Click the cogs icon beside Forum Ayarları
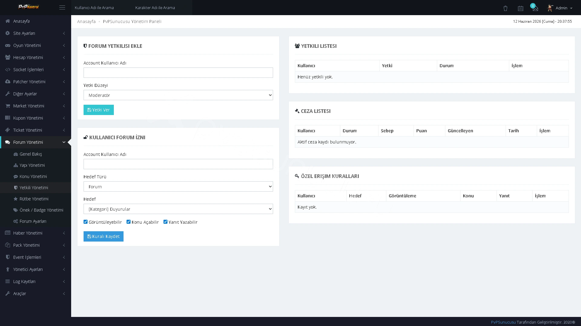Screen dimensions: 581x326 coord(16,221)
